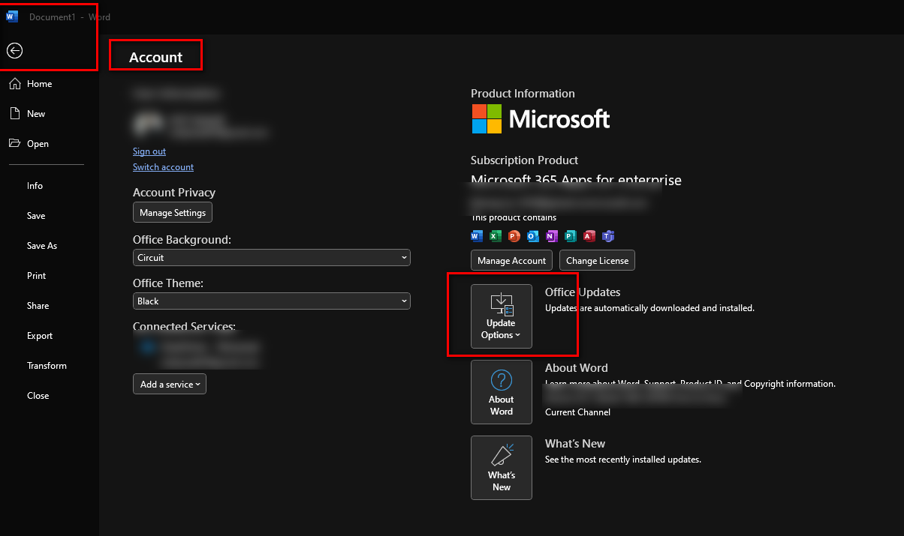
Task: Expand the Office Background dropdown
Action: [272, 257]
